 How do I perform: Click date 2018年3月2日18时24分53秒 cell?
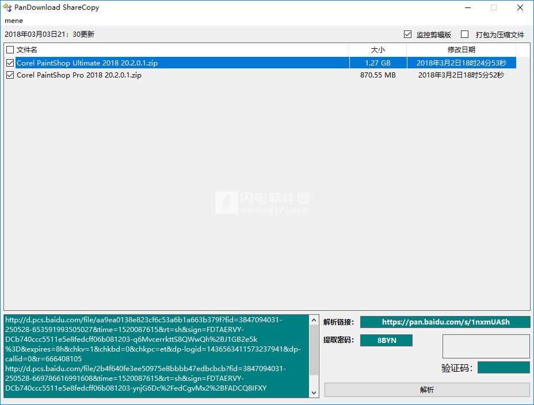point(461,63)
